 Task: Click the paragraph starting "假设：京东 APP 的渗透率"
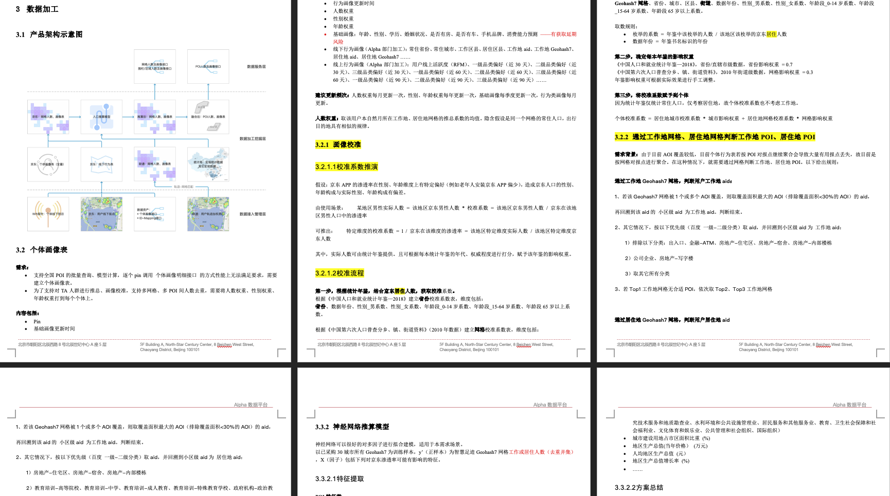click(x=446, y=189)
